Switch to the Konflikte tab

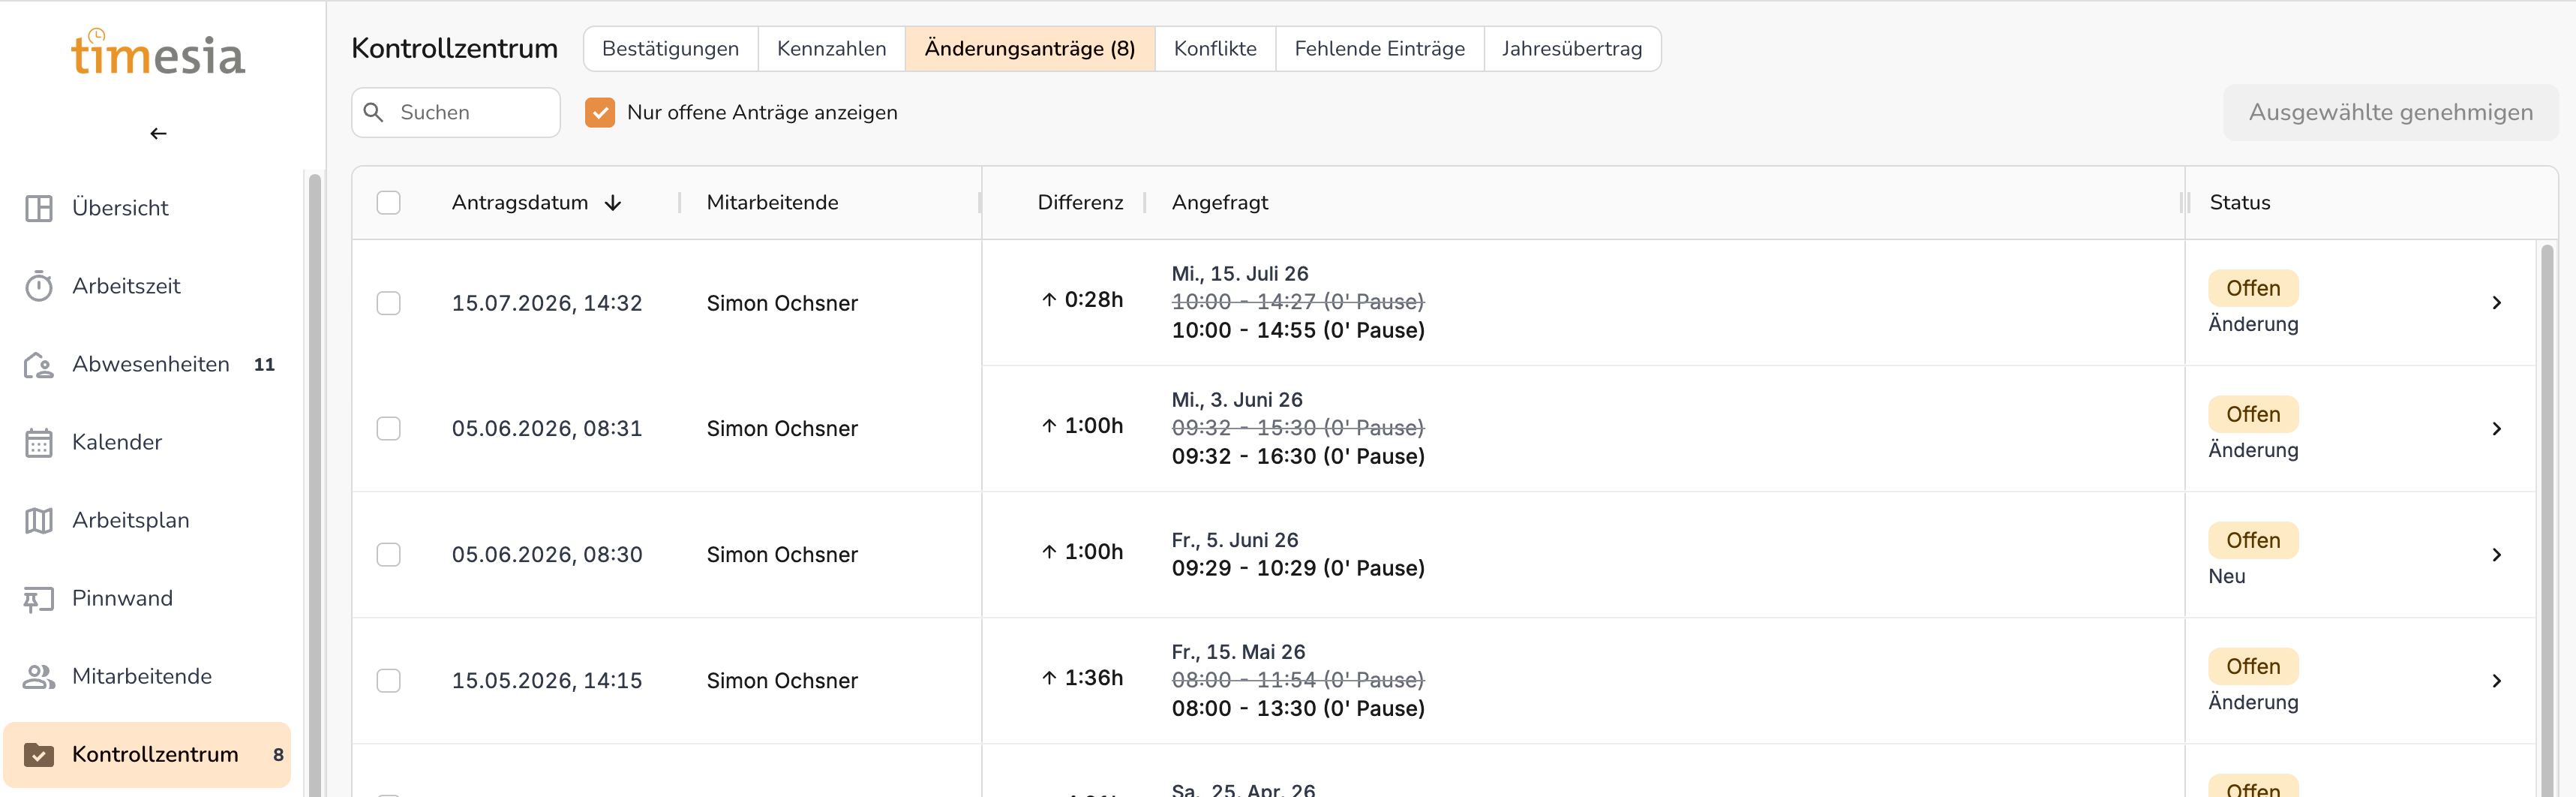coord(1215,49)
